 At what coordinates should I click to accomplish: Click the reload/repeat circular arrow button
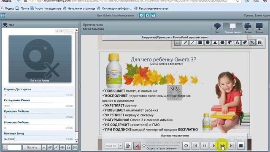coord(186,146)
